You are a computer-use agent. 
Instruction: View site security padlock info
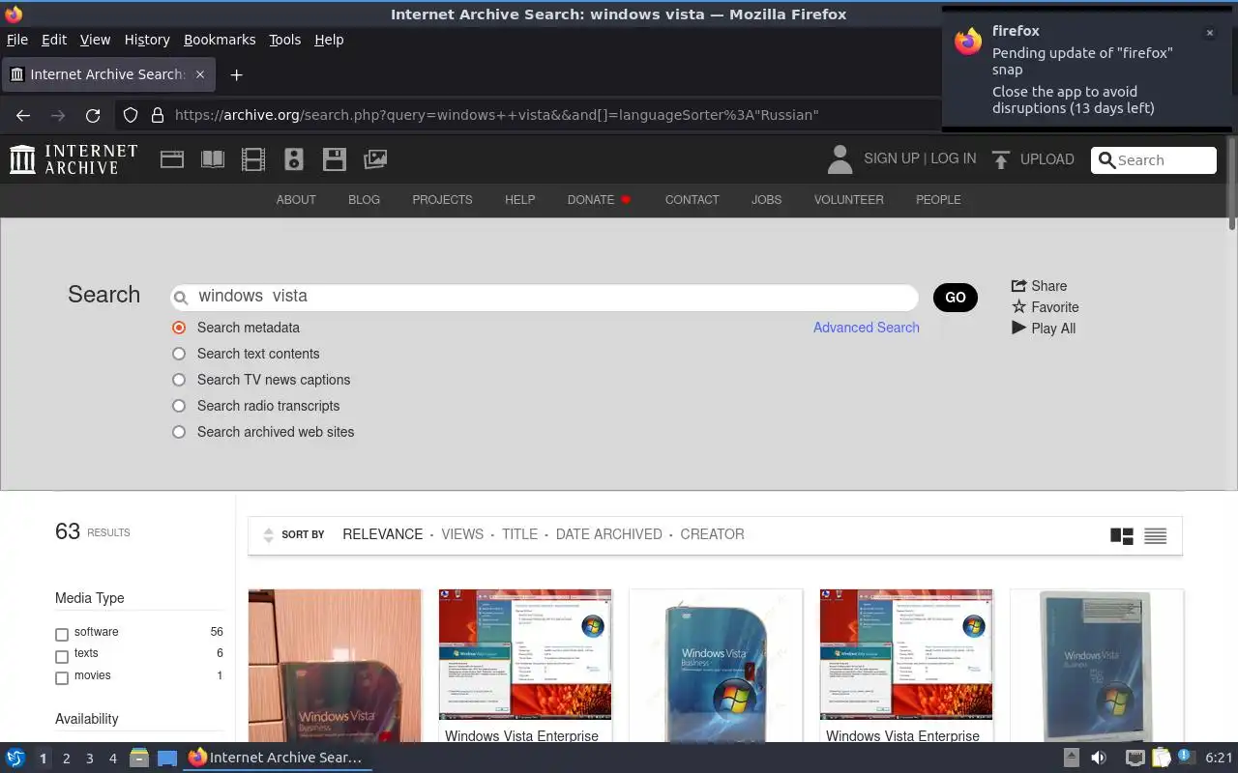(x=158, y=115)
